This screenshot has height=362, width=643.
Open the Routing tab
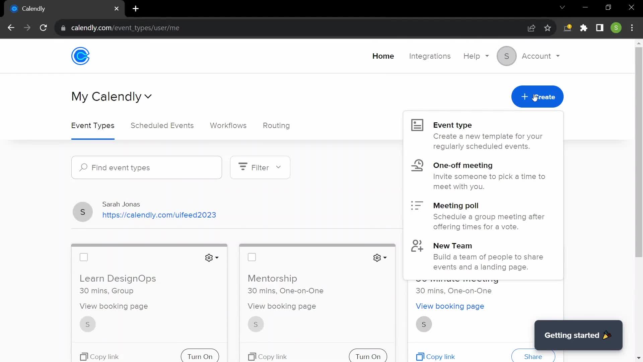276,125
